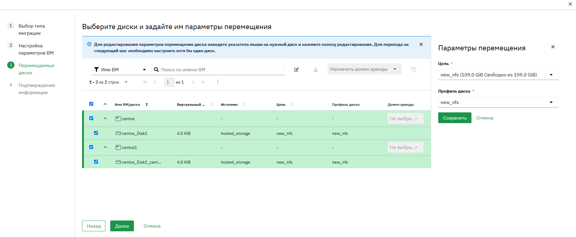This screenshot has height=237, width=576.
Task: Click hosted_storage in centos_Disk1 row
Action: [x=235, y=133]
